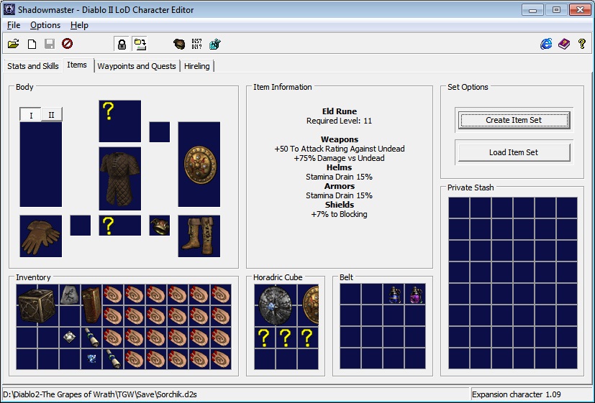Select the blue mana potion in belt
Image resolution: width=595 pixels, height=403 pixels.
coord(394,294)
